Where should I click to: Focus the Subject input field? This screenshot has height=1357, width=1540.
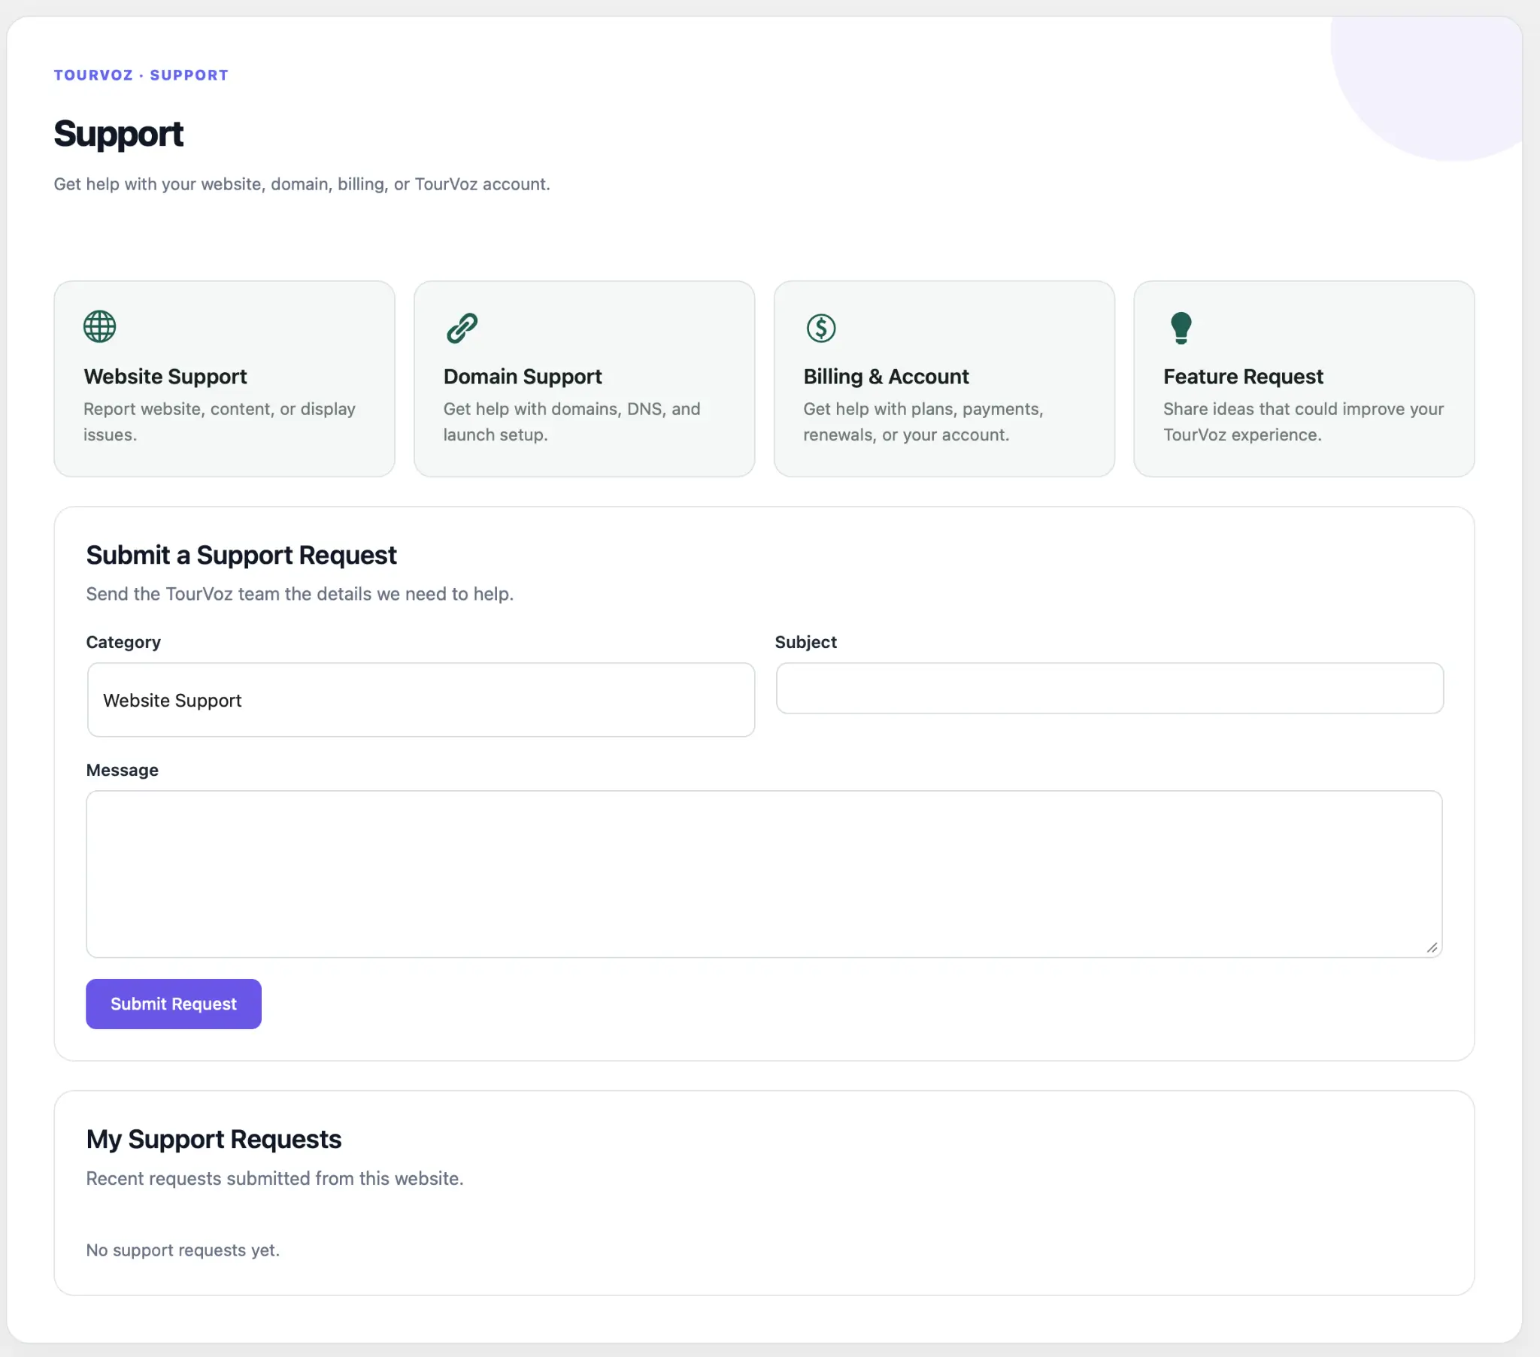tap(1109, 688)
